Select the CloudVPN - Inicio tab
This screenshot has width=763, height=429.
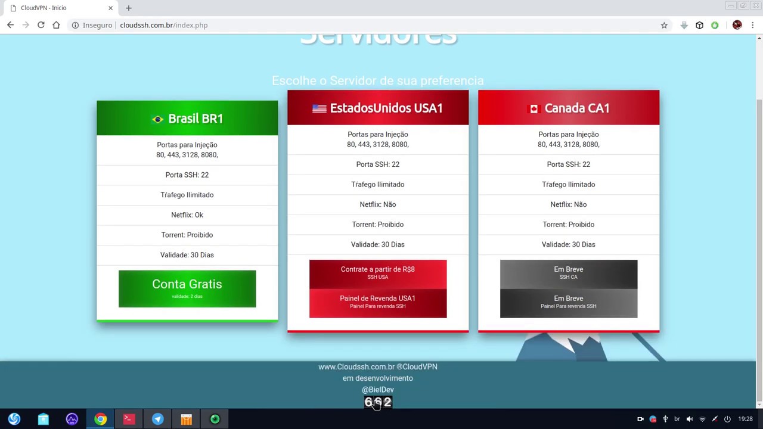click(x=60, y=8)
